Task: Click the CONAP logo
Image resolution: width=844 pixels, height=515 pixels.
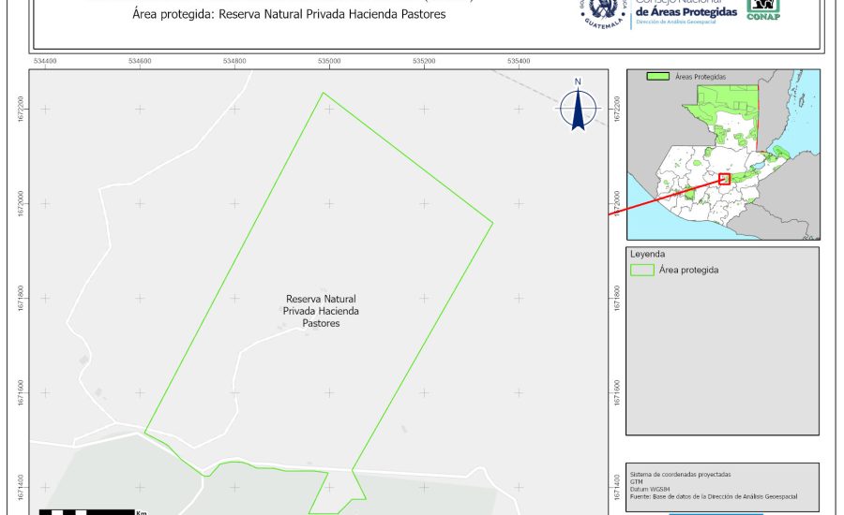Action: [763, 9]
